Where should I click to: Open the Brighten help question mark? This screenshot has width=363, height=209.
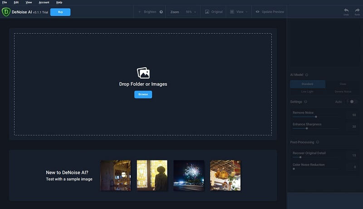(161, 12)
